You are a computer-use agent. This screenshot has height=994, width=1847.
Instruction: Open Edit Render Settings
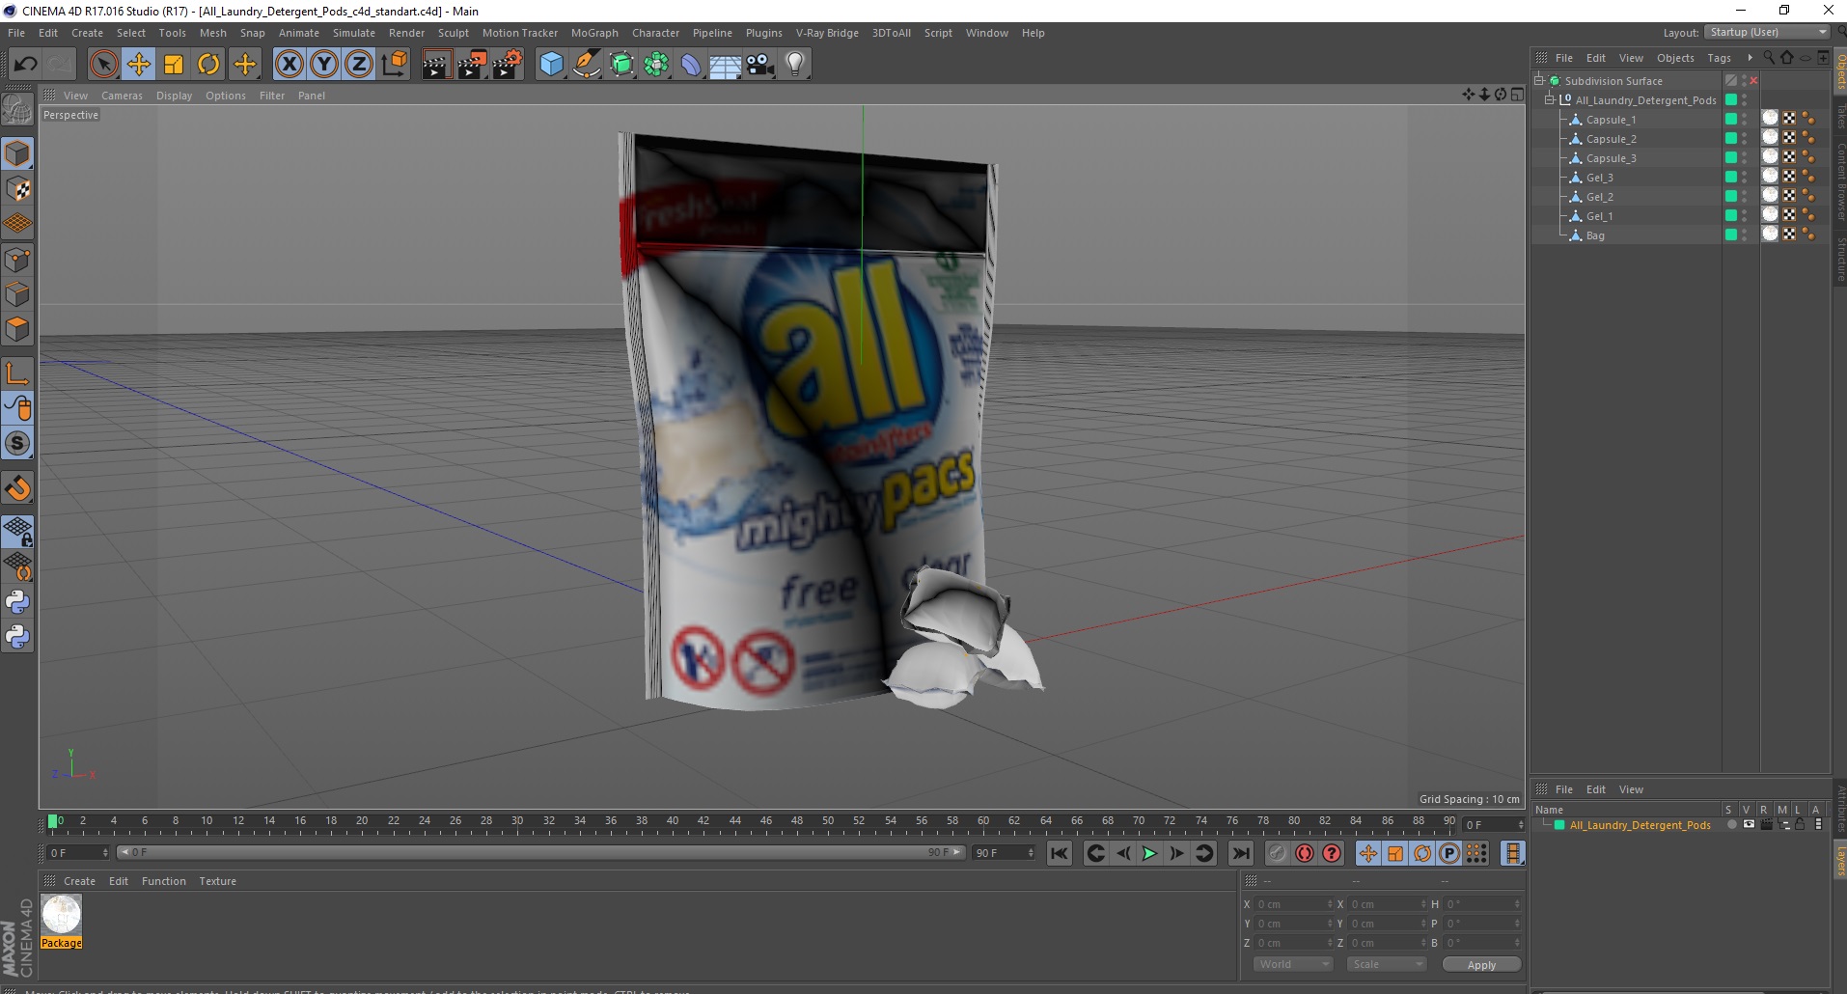[x=508, y=65]
